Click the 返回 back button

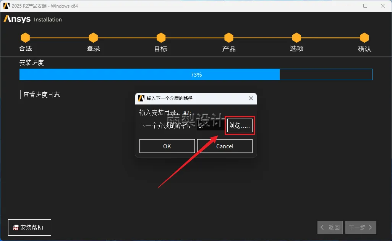(x=330, y=227)
